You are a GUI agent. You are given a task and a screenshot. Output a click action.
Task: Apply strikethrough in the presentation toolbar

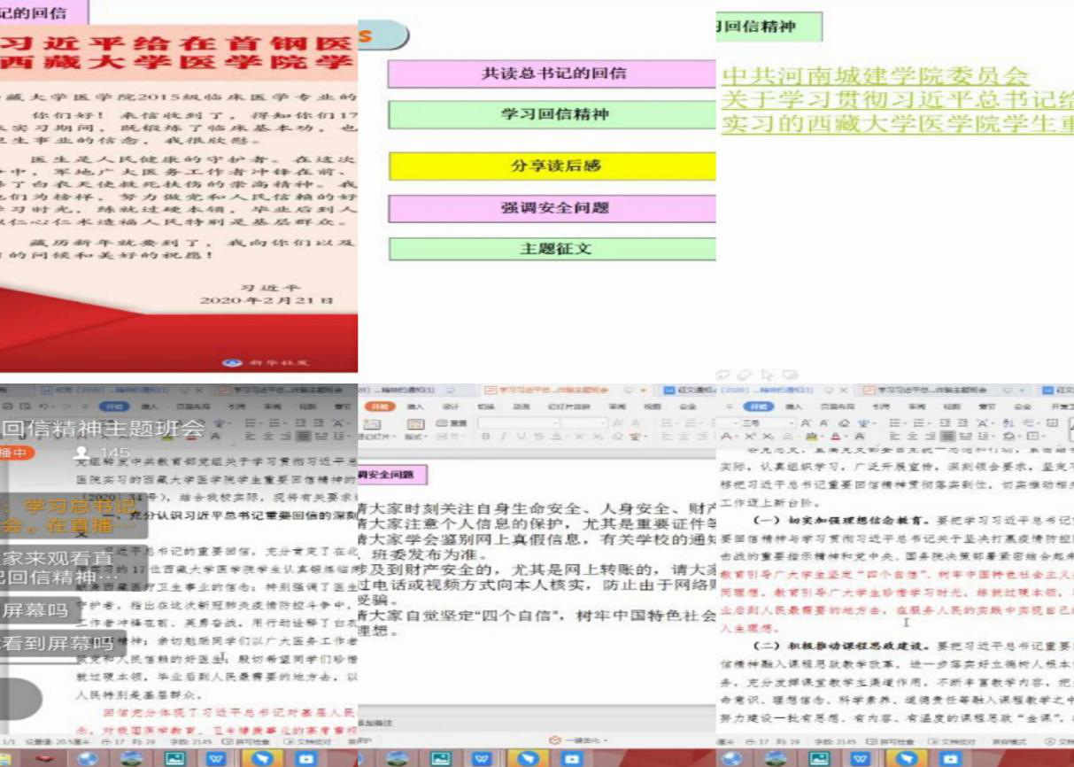[x=537, y=437]
